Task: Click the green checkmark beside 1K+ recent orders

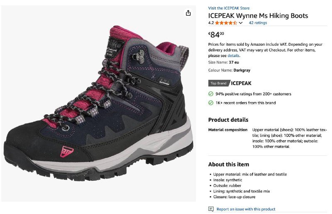Action: pos(211,103)
